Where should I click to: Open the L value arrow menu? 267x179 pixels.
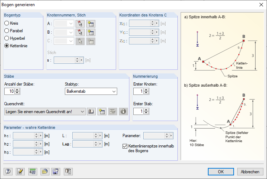pos(100,136)
